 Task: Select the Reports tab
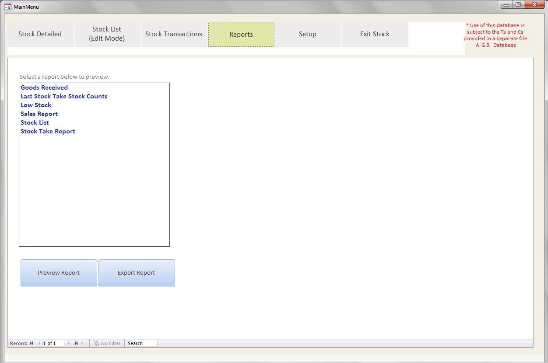coord(241,34)
